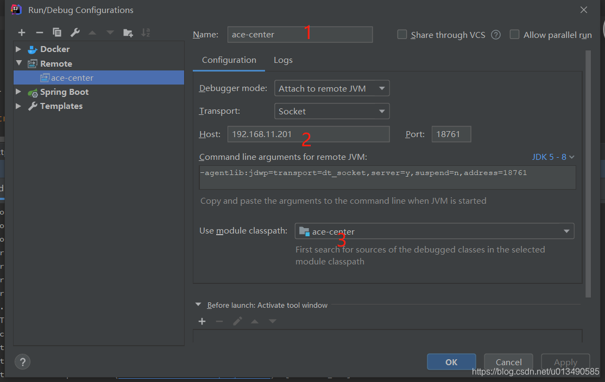Click the Apply button
Screen dimensions: 605x382
[565, 362]
